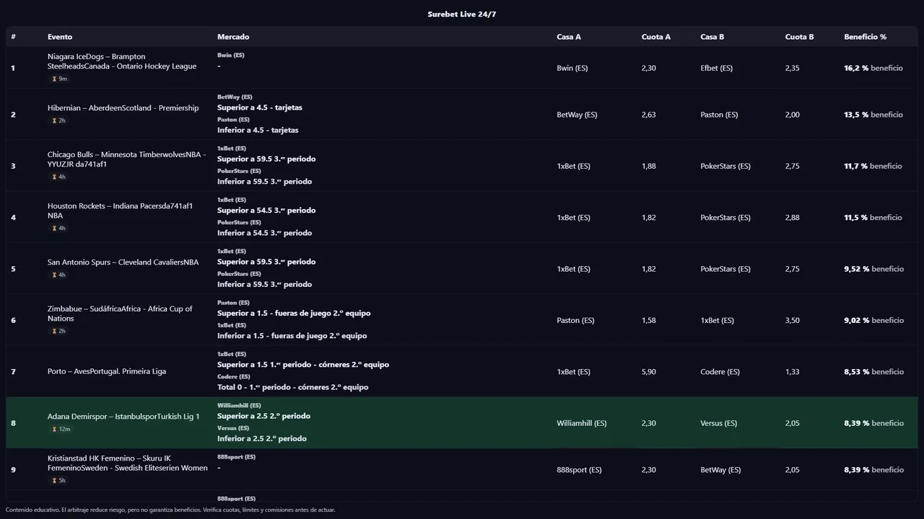Viewport: 924px width, 519px height.
Task: Click the 'Superior a 4.5 - tarjetas' market
Action: point(260,108)
